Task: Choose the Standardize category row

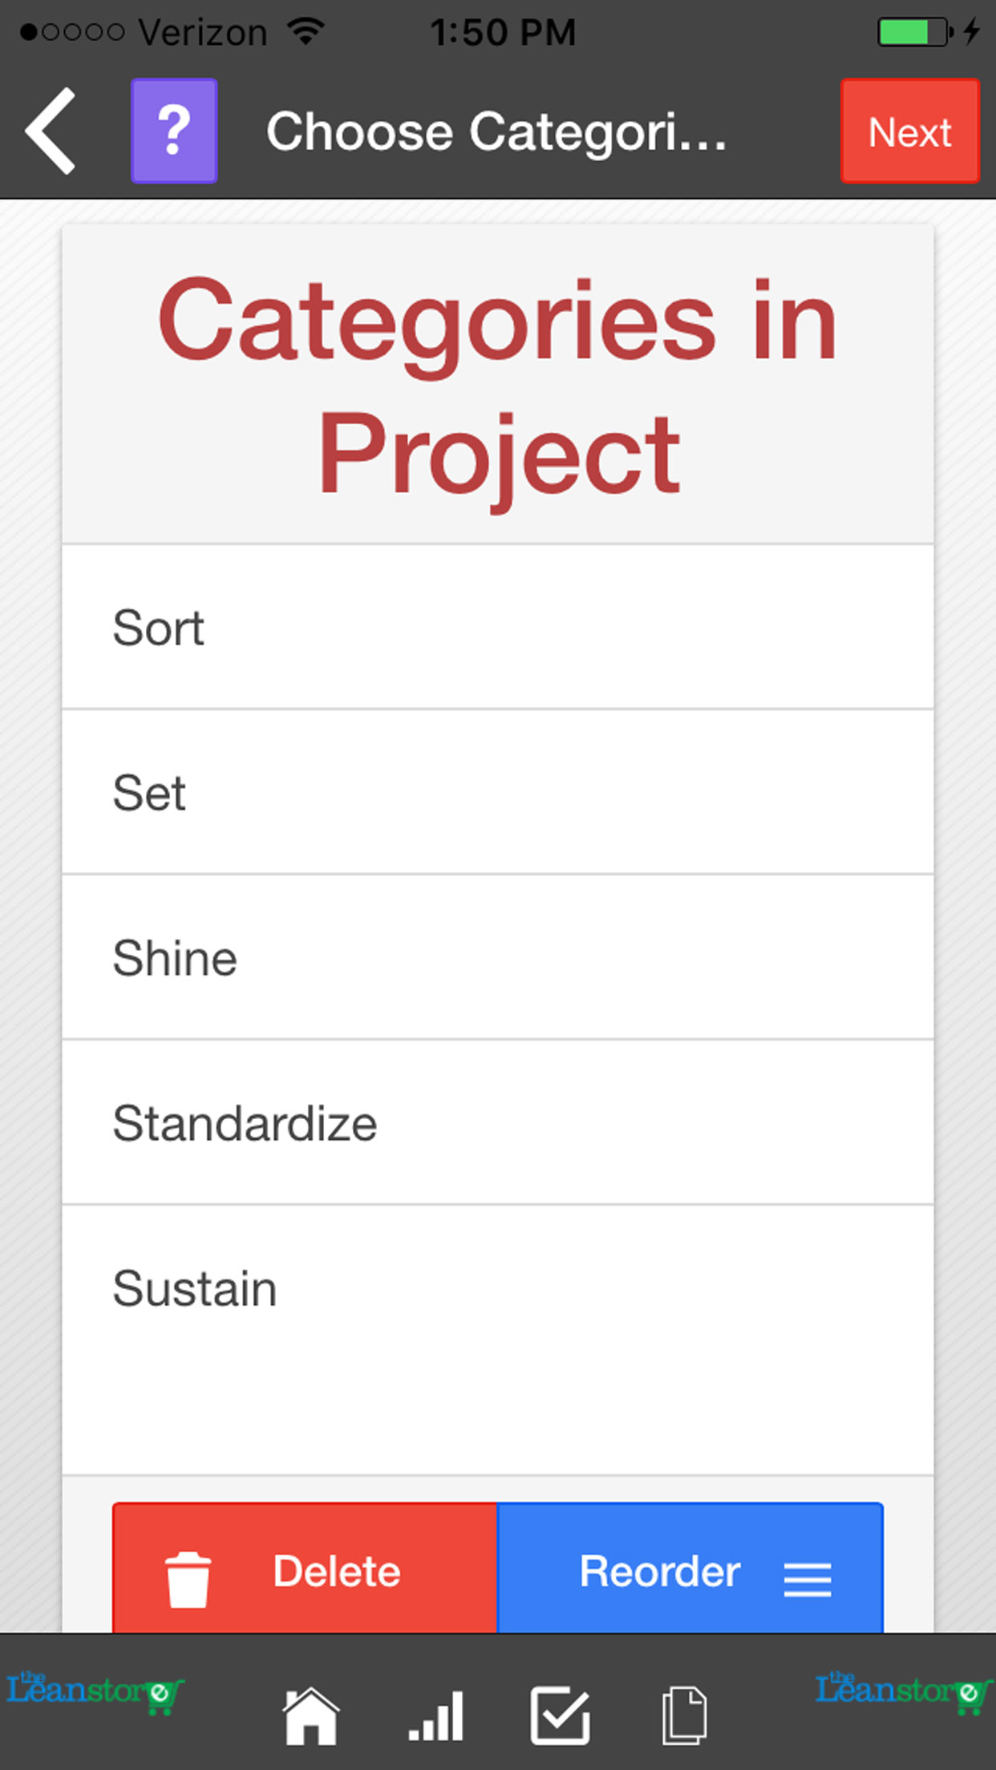Action: coord(497,1123)
